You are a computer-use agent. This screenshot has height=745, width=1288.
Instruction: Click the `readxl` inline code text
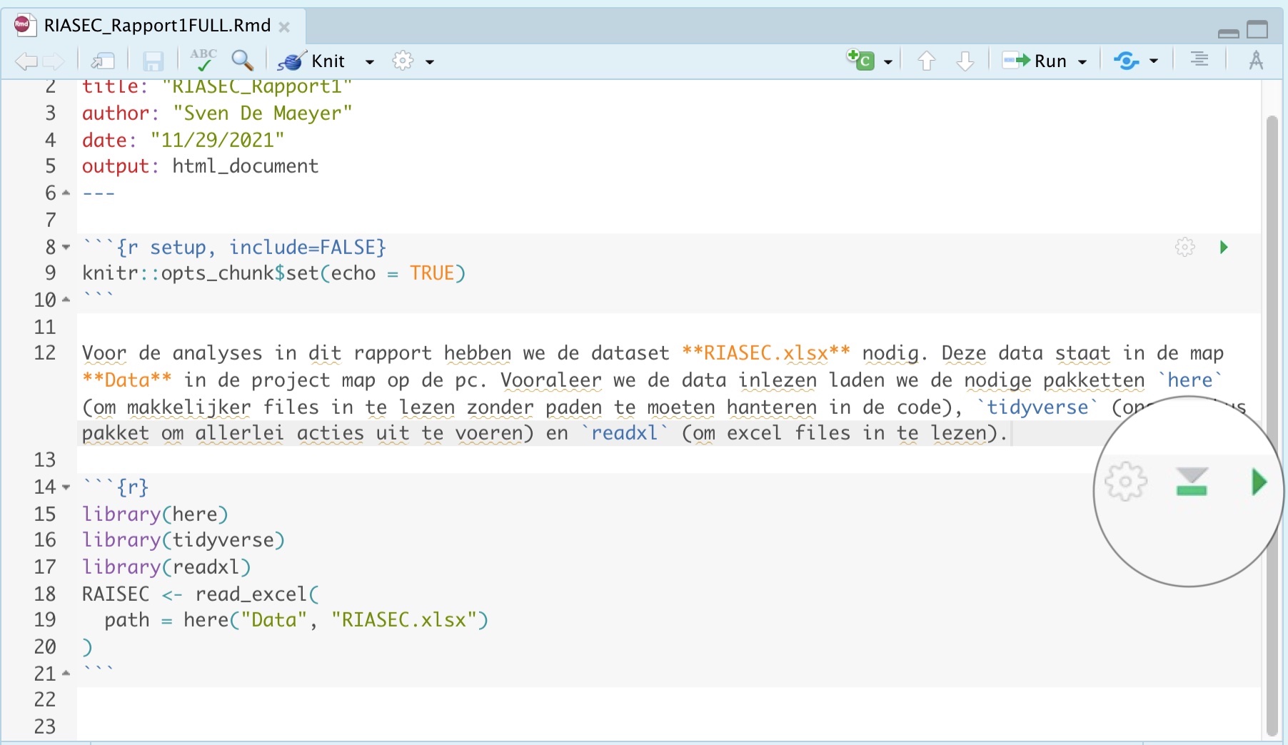pyautogui.click(x=625, y=433)
